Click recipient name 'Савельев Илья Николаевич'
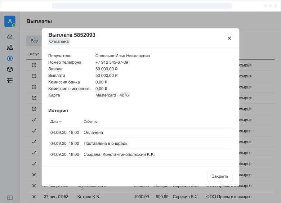 point(122,56)
